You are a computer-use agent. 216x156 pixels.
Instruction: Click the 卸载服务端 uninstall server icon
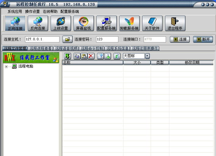click(129, 23)
